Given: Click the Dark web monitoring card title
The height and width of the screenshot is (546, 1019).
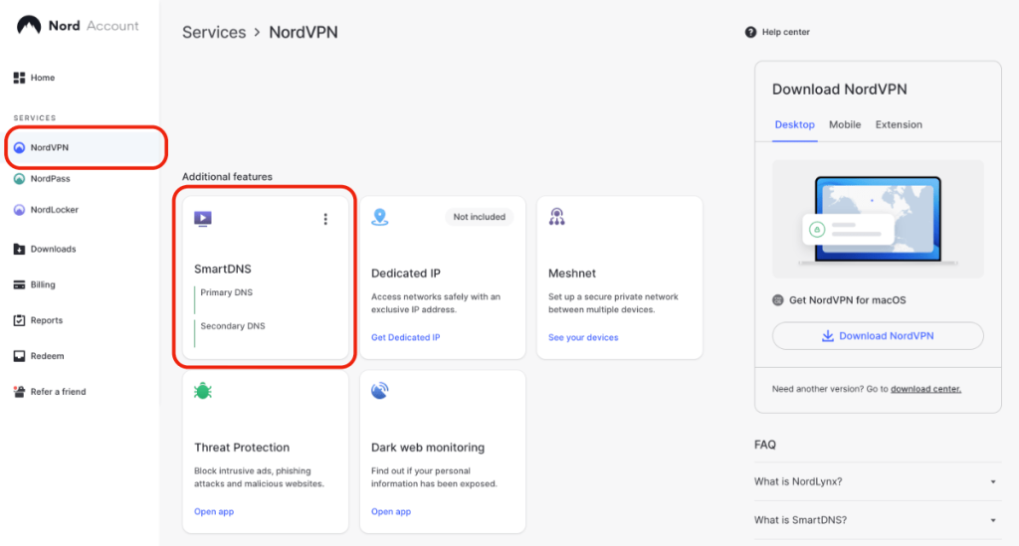Looking at the screenshot, I should 428,448.
